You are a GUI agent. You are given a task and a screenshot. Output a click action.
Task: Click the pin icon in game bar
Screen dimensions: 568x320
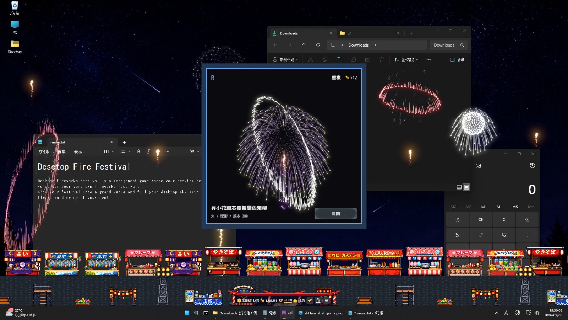[310, 300]
